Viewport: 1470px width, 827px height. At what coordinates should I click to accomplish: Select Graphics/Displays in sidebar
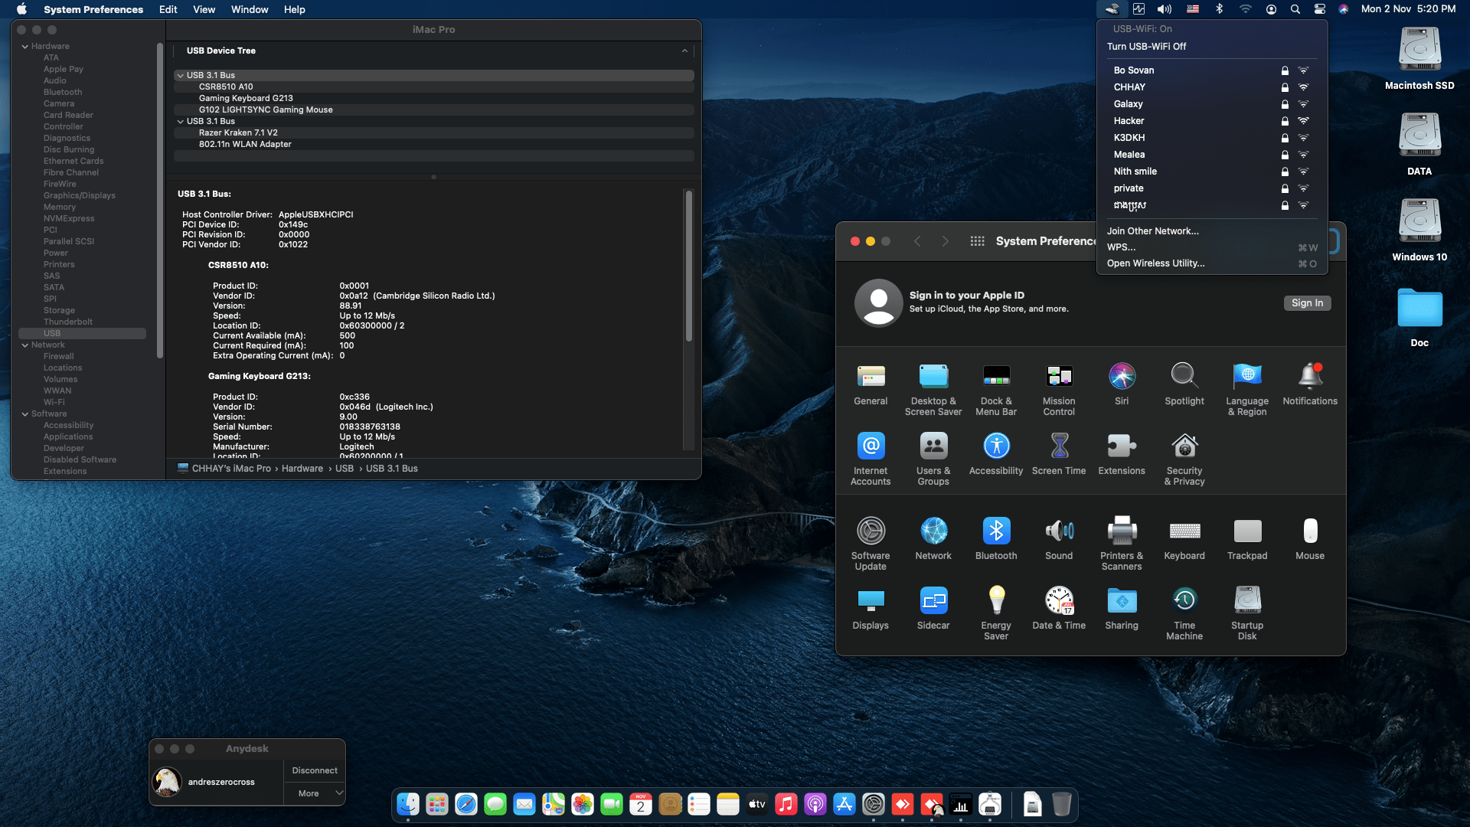[80, 196]
